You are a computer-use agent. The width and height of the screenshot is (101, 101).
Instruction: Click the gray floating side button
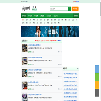pos(97,93)
